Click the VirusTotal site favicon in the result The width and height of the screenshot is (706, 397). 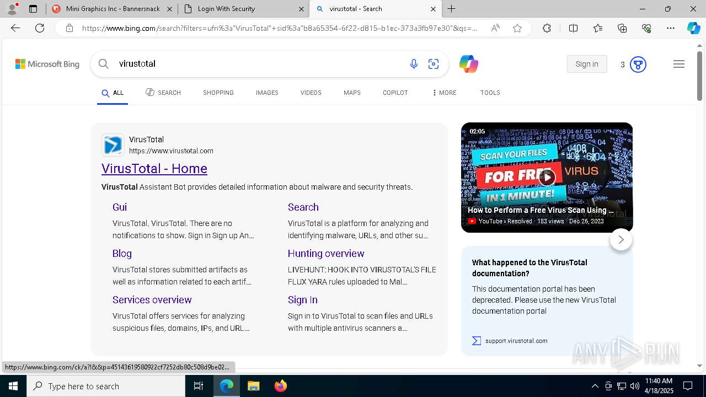coord(113,145)
